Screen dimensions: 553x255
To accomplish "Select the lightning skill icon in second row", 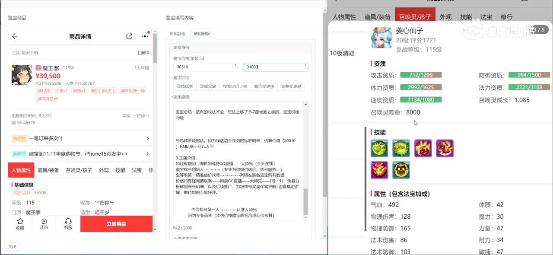I will click(x=379, y=170).
